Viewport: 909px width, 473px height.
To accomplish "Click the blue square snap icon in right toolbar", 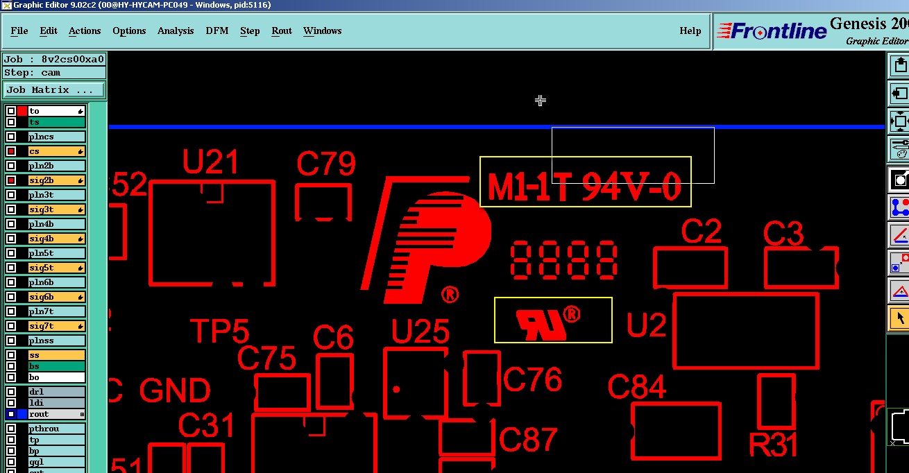I will [900, 263].
